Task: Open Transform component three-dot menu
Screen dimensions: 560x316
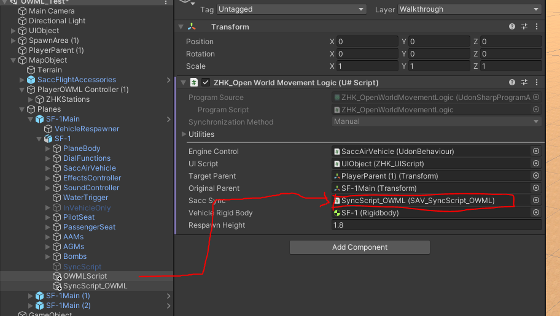Action: 537,26
